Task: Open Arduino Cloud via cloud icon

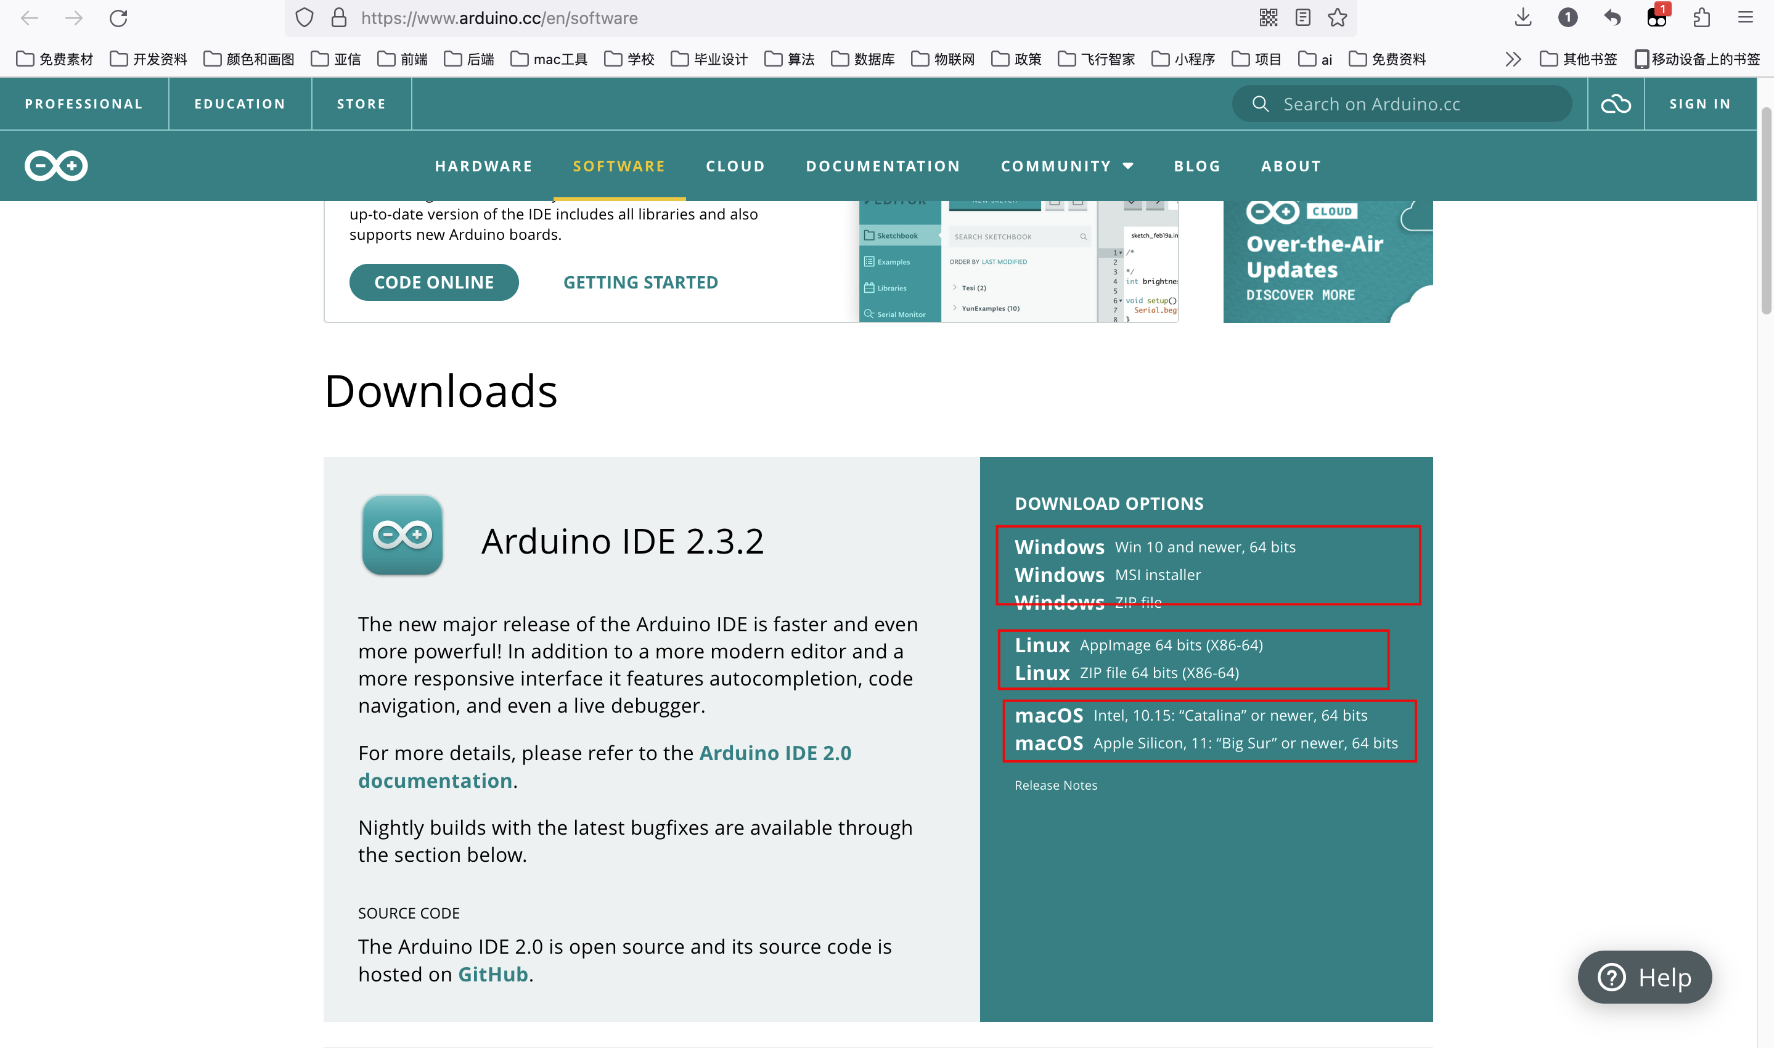Action: (x=1615, y=104)
